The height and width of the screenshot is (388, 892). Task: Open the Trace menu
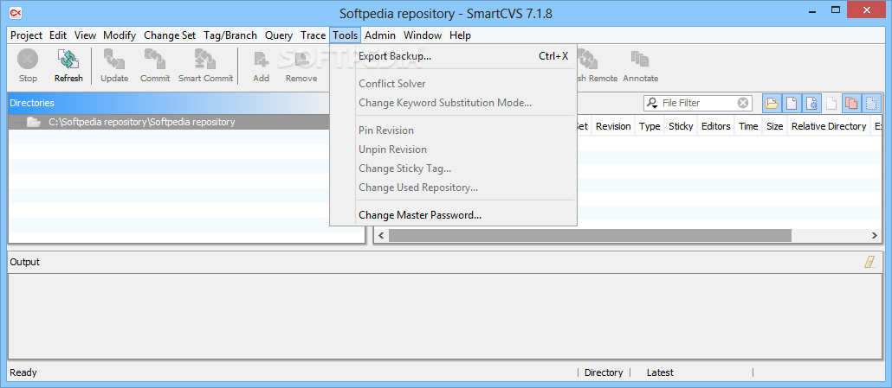313,35
